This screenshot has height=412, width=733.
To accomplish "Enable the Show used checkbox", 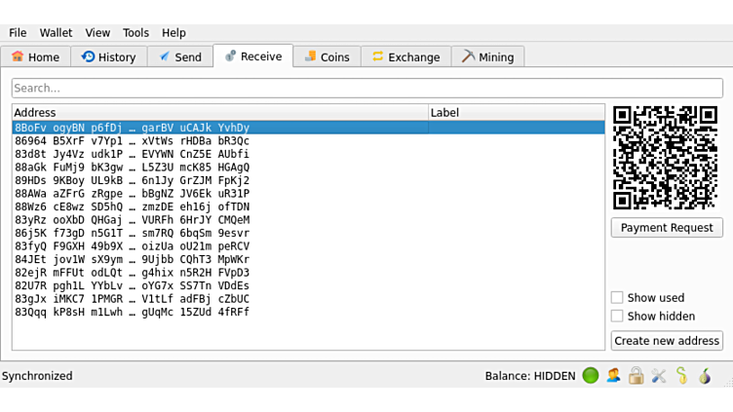I will coord(617,298).
